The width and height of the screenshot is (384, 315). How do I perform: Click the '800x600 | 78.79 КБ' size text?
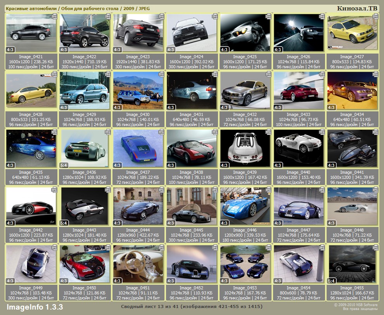(299, 293)
